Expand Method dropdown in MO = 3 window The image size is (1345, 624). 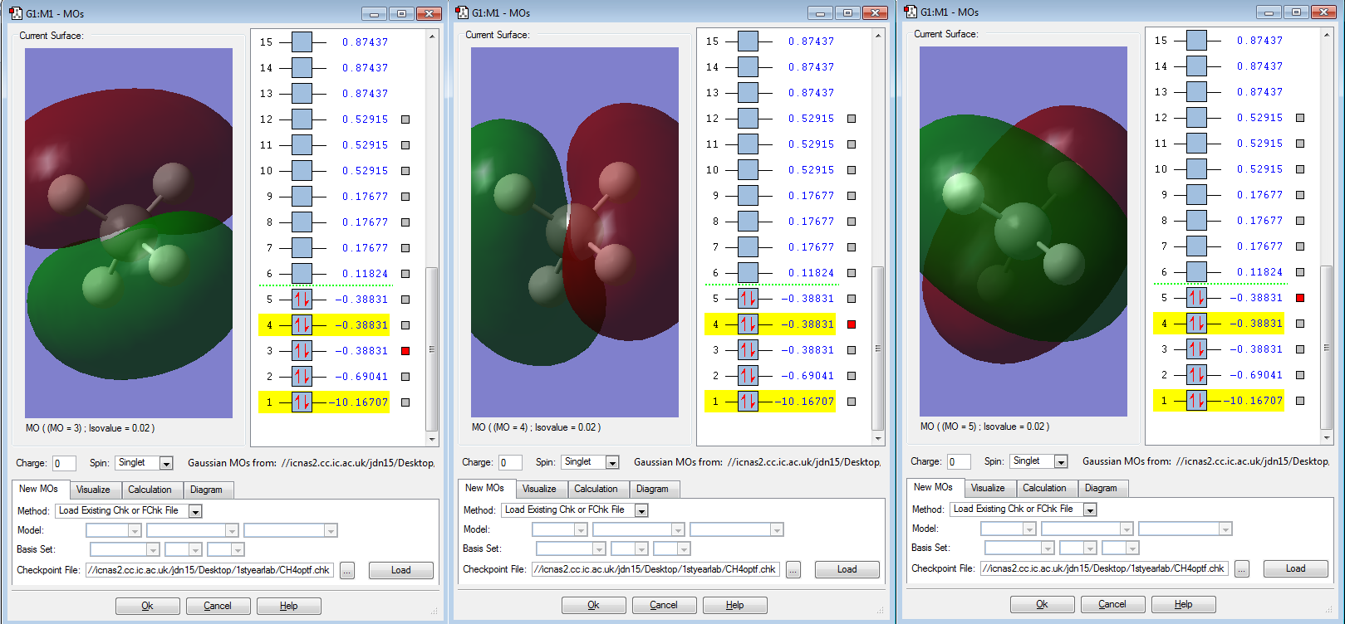(x=195, y=511)
